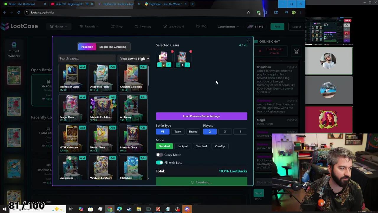Add the Art Frenzy case

[143, 97]
